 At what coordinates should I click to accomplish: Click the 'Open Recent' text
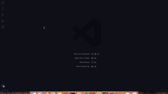click(x=85, y=62)
